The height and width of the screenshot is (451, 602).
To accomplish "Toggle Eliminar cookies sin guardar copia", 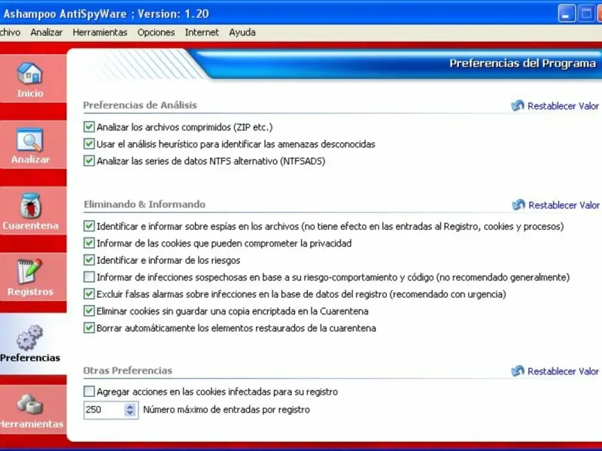I will pos(89,311).
